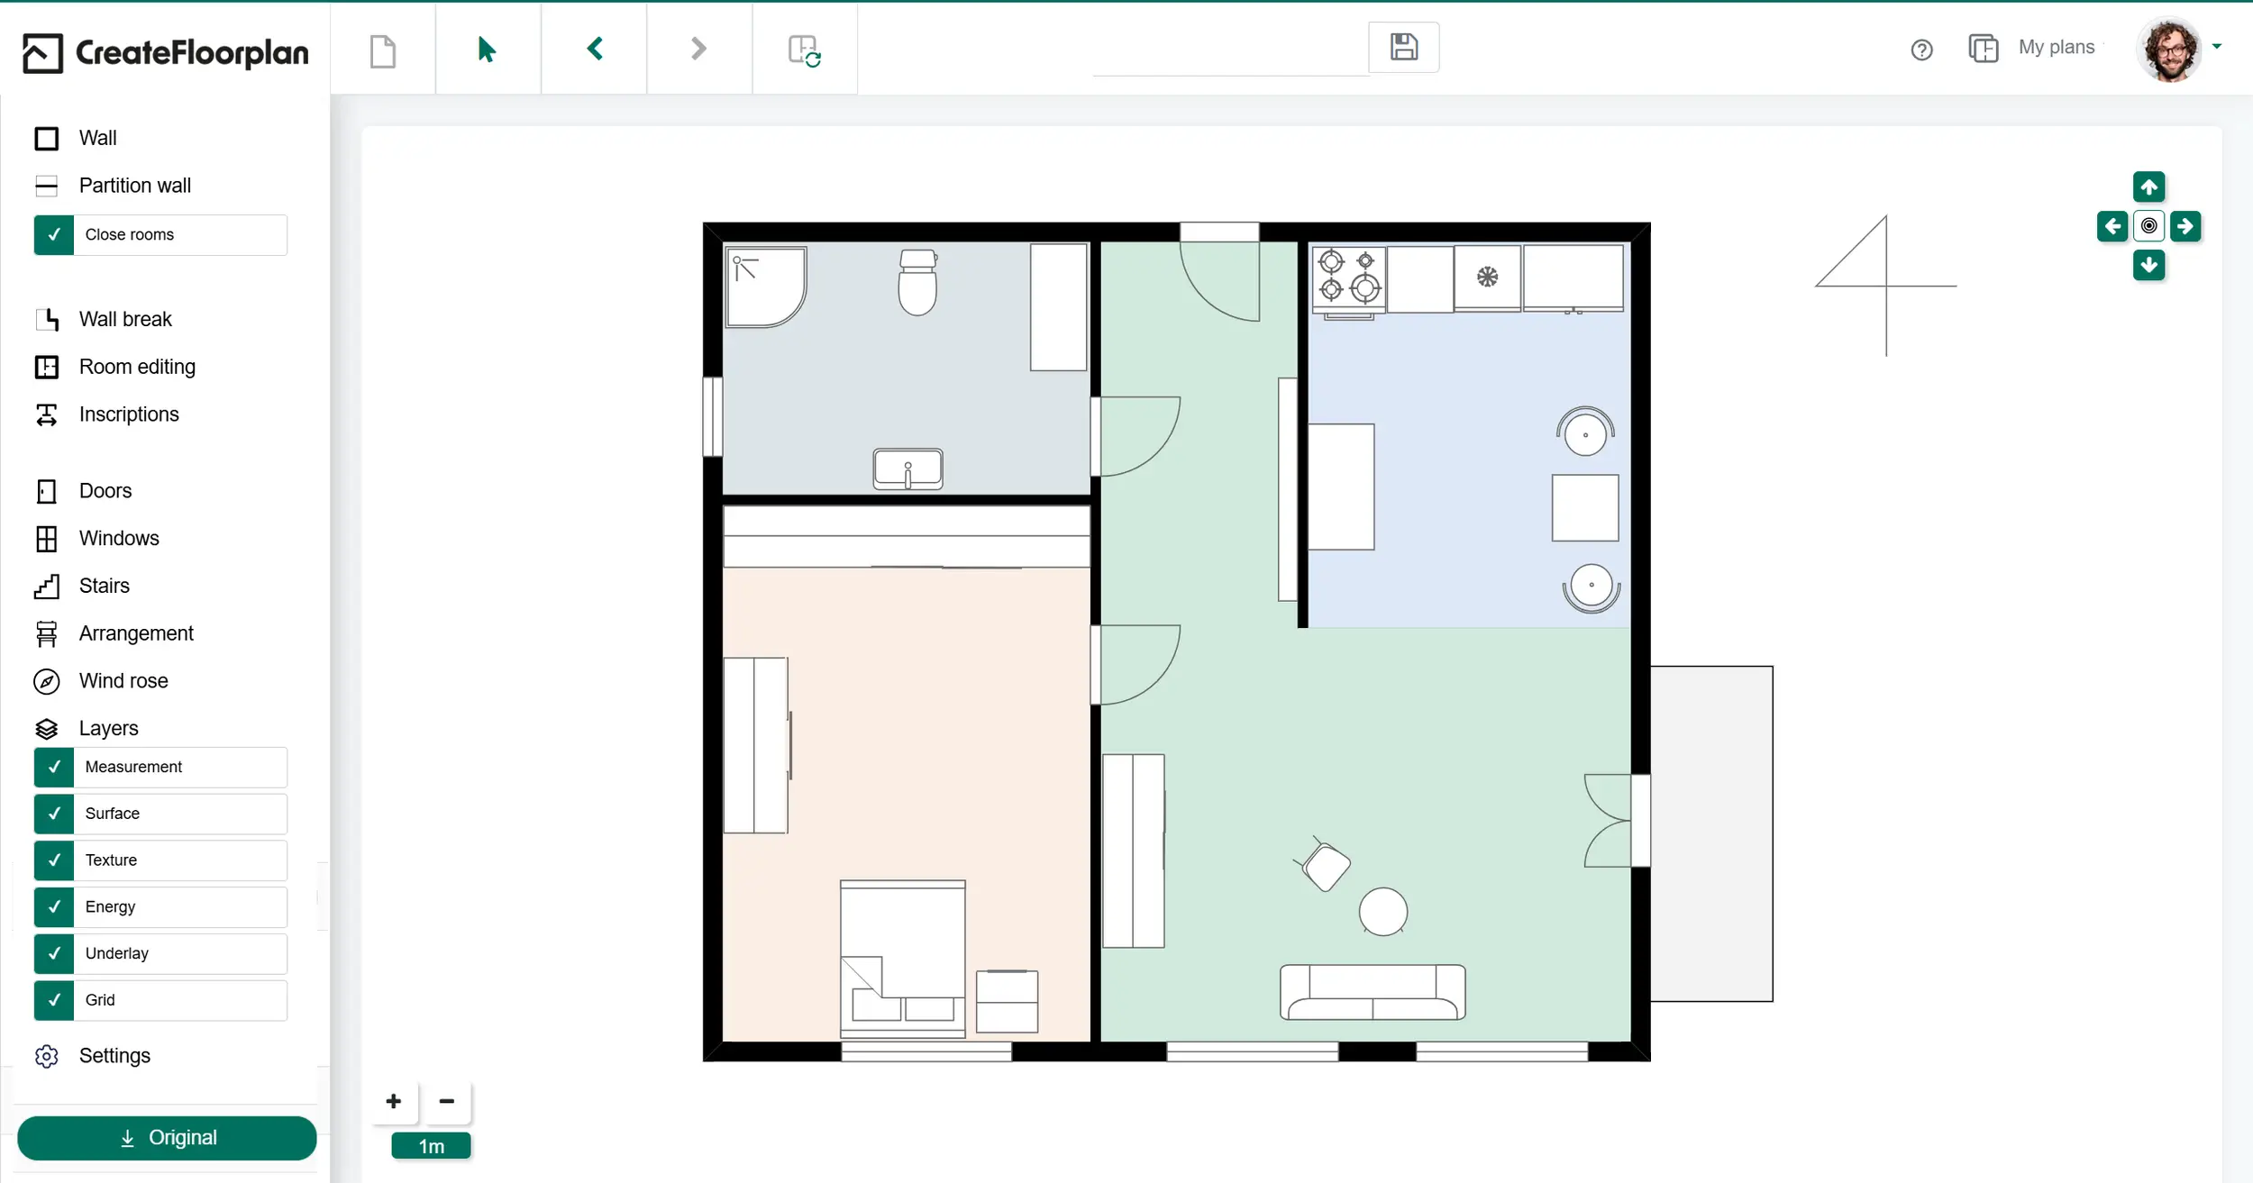The width and height of the screenshot is (2253, 1183).
Task: Zoom in with the plus button
Action: 394,1101
